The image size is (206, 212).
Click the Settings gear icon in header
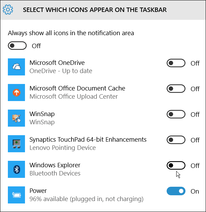[x=8, y=10]
